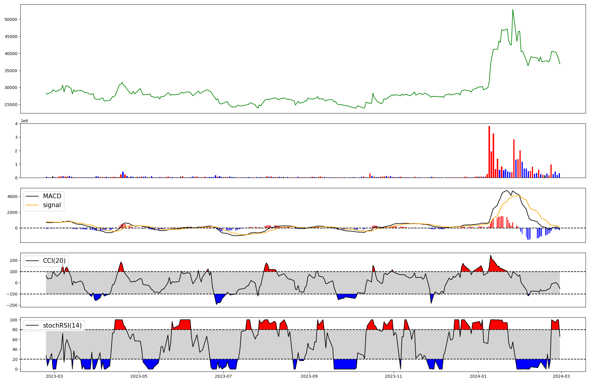Viewport: 590px width, 383px height.
Task: Select the stochRSI(14) legend entry
Action: pyautogui.click(x=62, y=326)
